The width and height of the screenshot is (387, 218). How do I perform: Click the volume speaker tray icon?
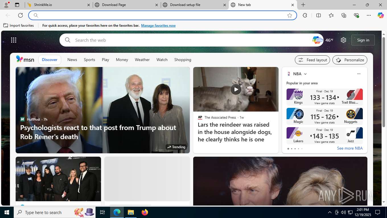pos(343,212)
